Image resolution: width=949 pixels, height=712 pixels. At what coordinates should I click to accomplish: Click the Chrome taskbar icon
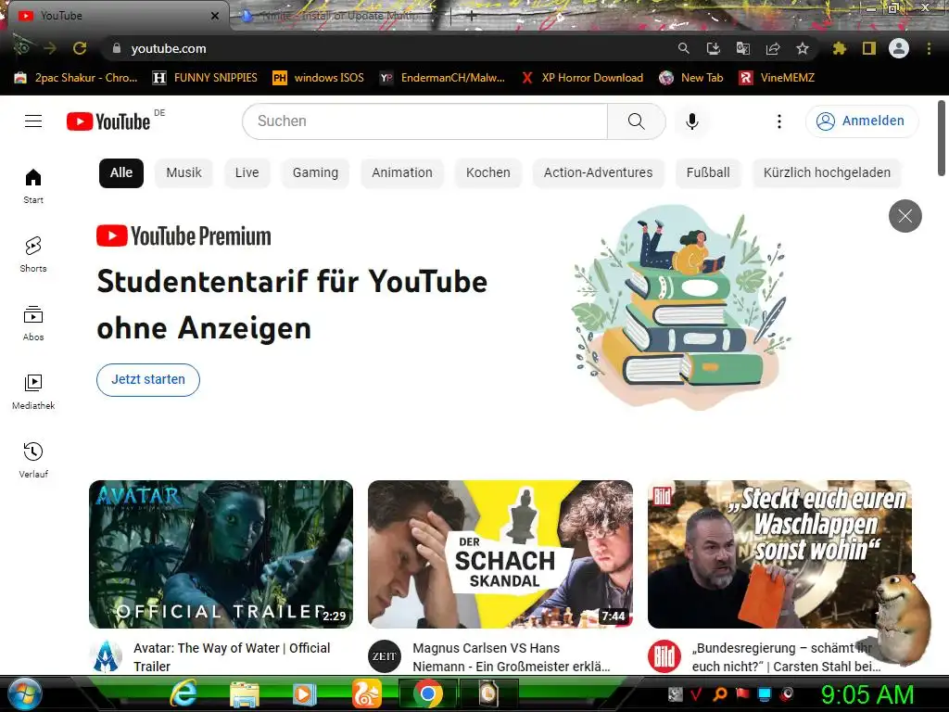[x=428, y=693]
